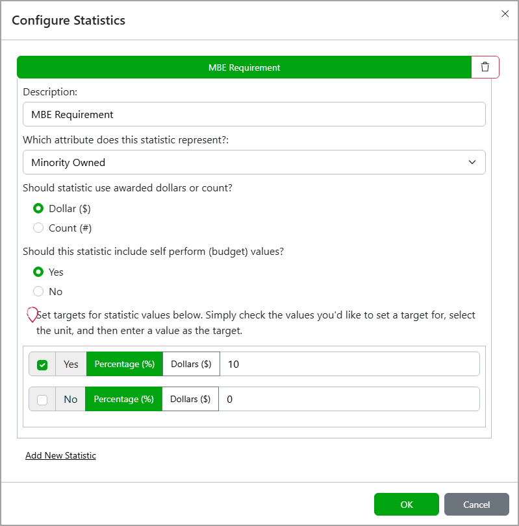Choose No for self perform values

pyautogui.click(x=38, y=291)
